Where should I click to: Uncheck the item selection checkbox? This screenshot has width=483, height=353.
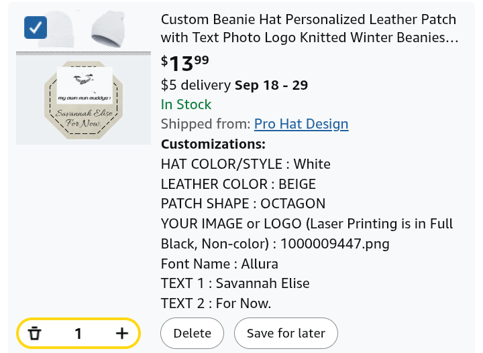[35, 27]
